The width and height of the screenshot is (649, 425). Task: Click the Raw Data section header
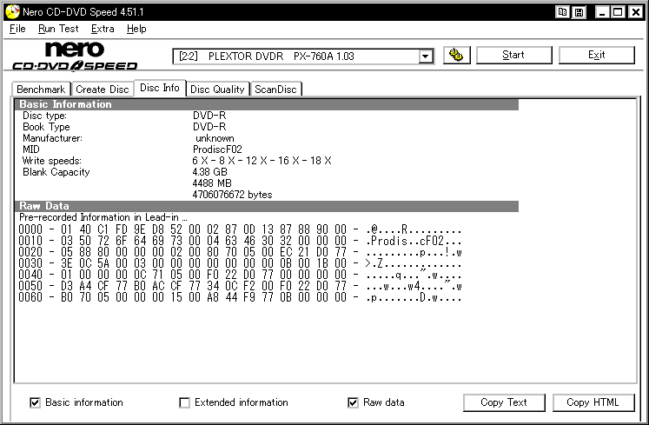(267, 206)
